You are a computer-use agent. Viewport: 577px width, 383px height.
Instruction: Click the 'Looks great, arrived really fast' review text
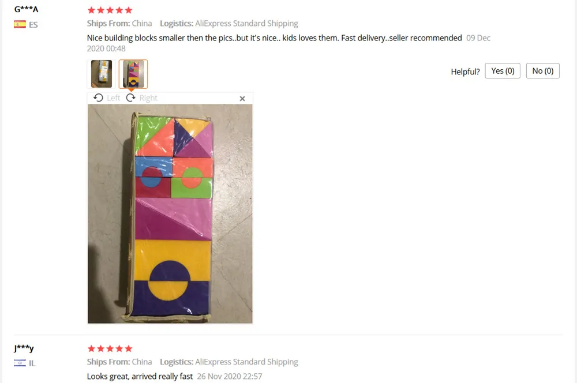(140, 377)
